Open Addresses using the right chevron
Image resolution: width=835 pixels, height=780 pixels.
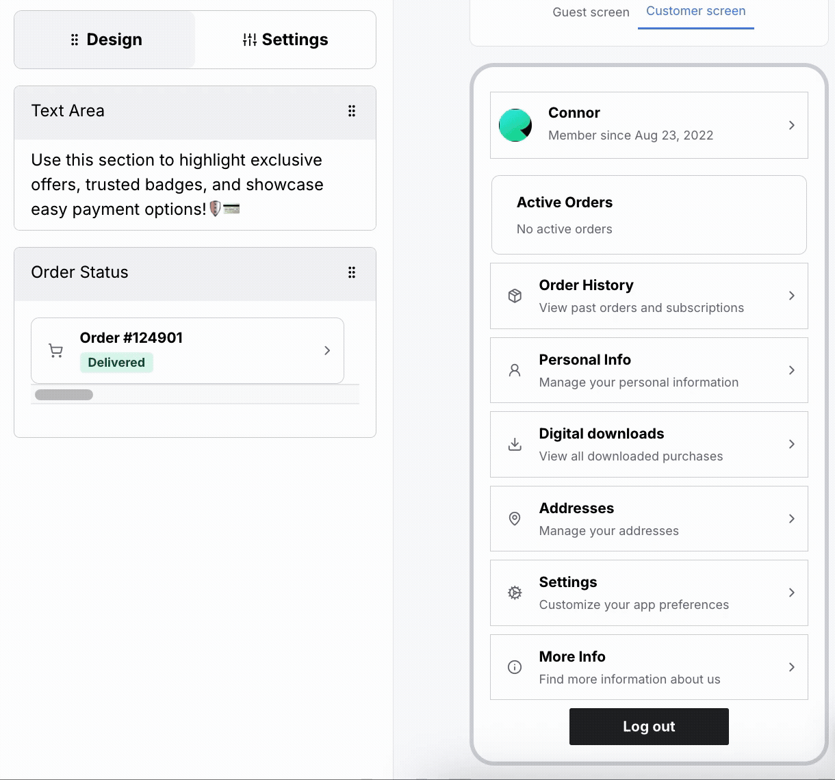click(791, 519)
